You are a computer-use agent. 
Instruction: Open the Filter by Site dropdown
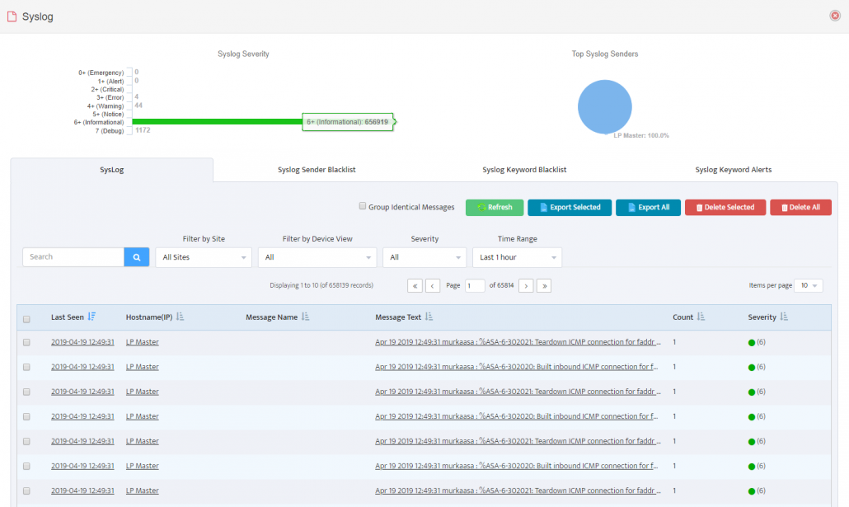pyautogui.click(x=203, y=257)
